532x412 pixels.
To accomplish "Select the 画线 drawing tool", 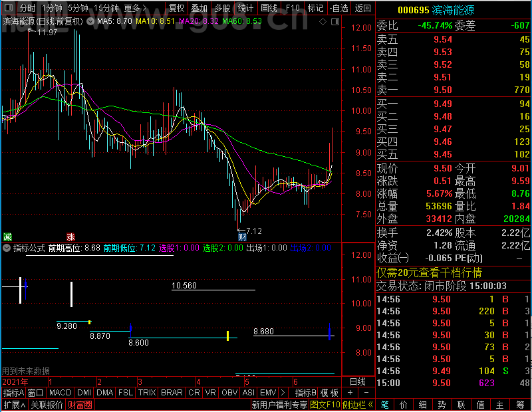I will (x=269, y=8).
